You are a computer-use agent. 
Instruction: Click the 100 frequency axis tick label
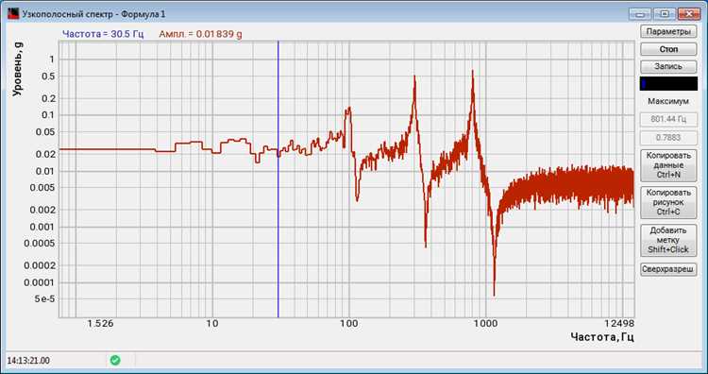(348, 324)
